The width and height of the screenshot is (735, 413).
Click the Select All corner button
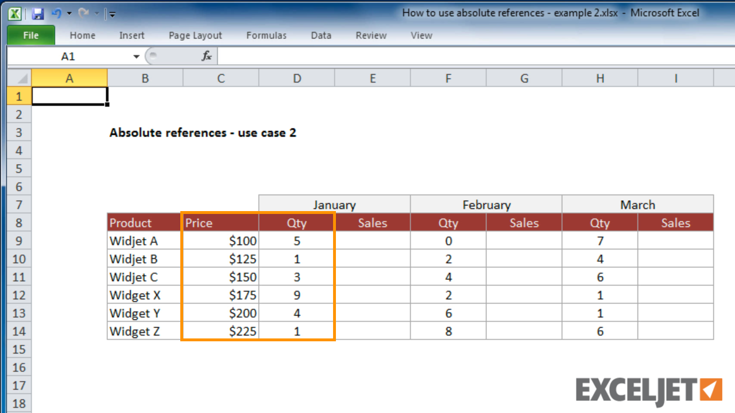(x=20, y=78)
